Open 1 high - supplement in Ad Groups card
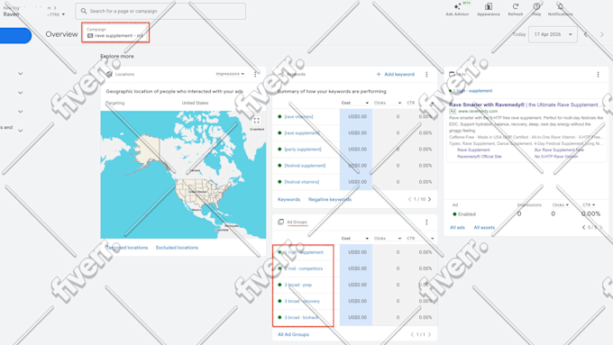 coord(304,252)
